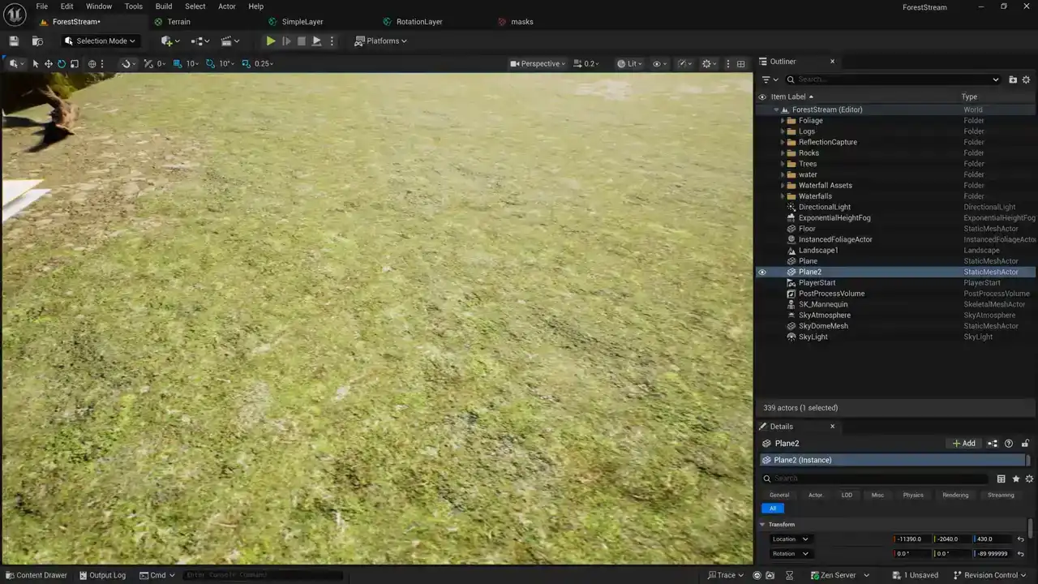The height and width of the screenshot is (584, 1038).
Task: Toggle the Physics filter in Details
Action: point(913,495)
